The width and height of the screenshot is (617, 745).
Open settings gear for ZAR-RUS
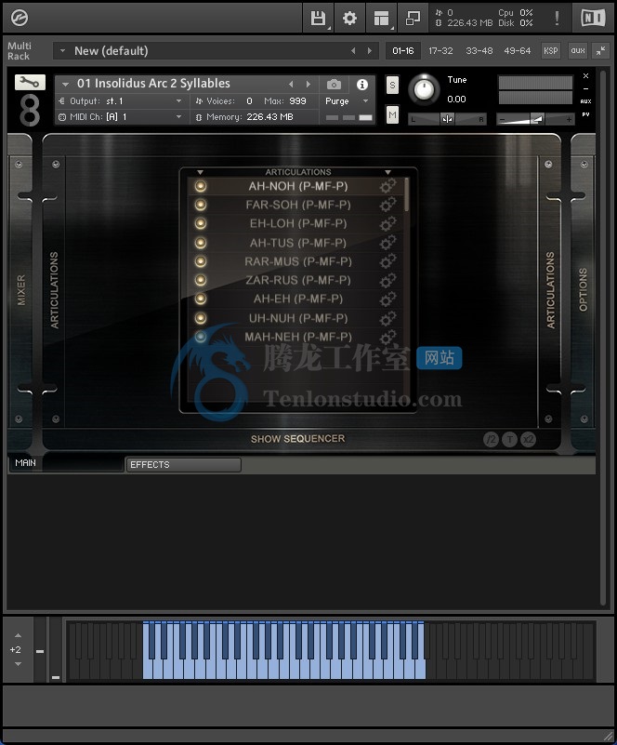click(387, 280)
